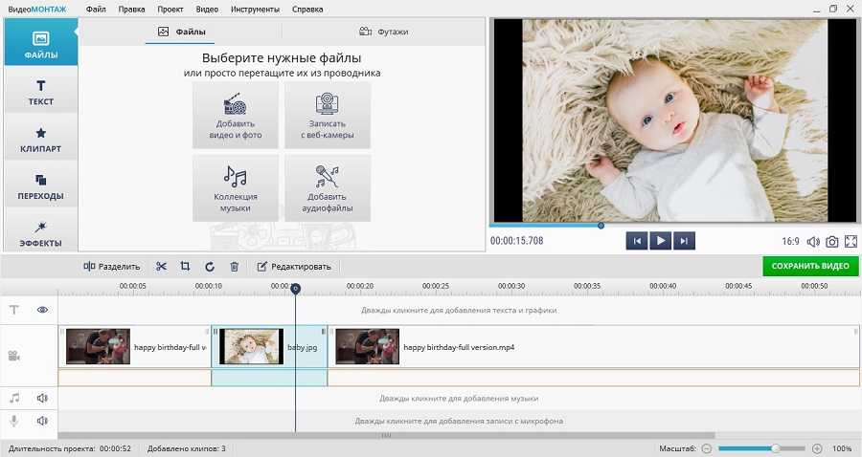Mute the music track speaker
This screenshot has width=862, height=457.
[x=42, y=398]
